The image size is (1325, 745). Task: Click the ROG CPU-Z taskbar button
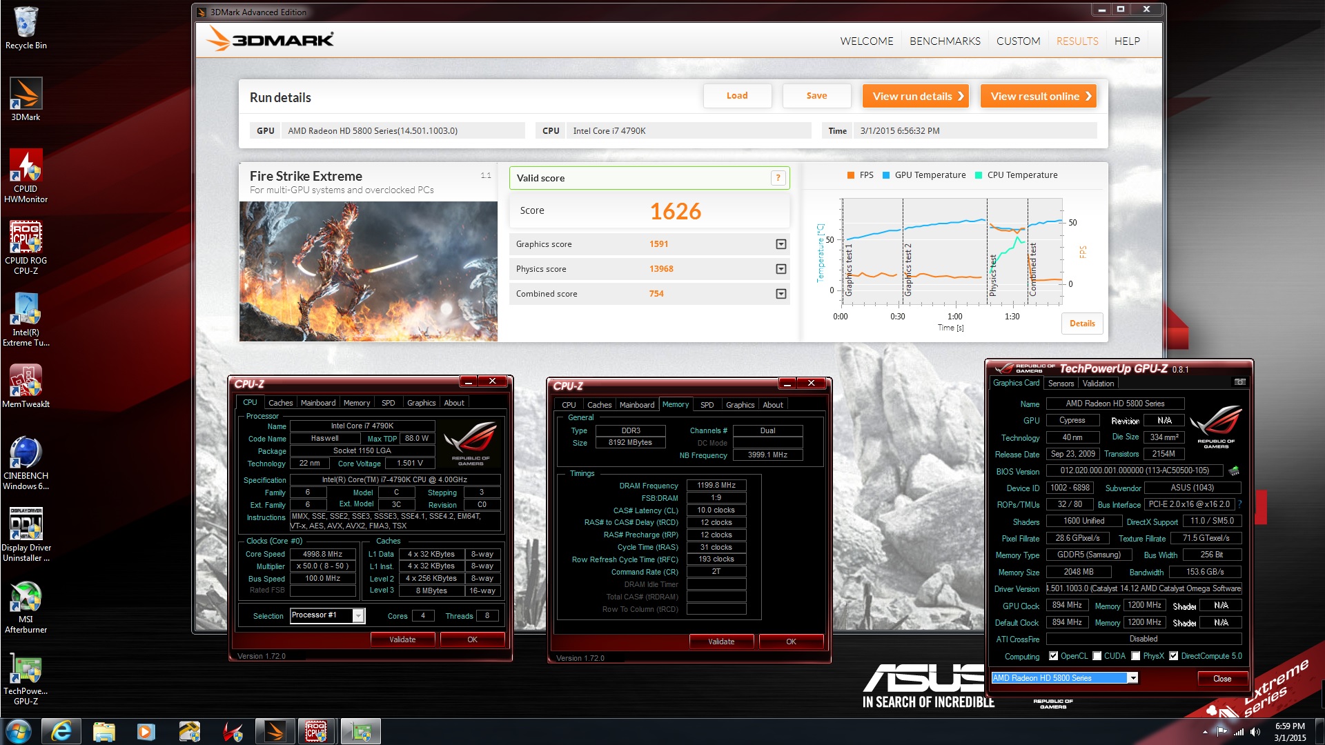317,731
